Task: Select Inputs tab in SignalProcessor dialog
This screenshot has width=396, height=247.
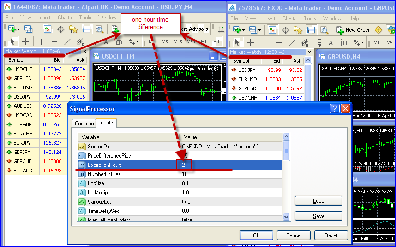Action: (106, 123)
